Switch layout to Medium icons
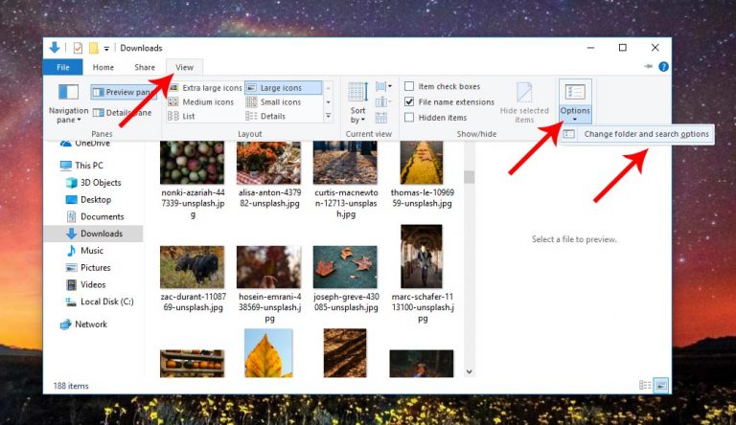This screenshot has width=736, height=425. [202, 101]
